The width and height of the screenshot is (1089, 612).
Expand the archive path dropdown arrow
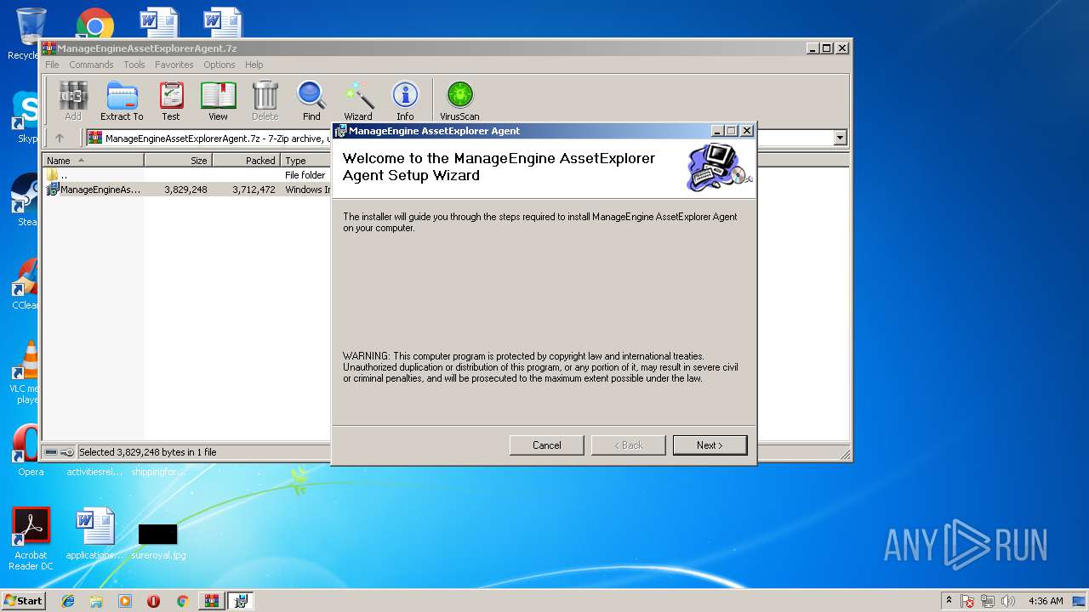841,138
